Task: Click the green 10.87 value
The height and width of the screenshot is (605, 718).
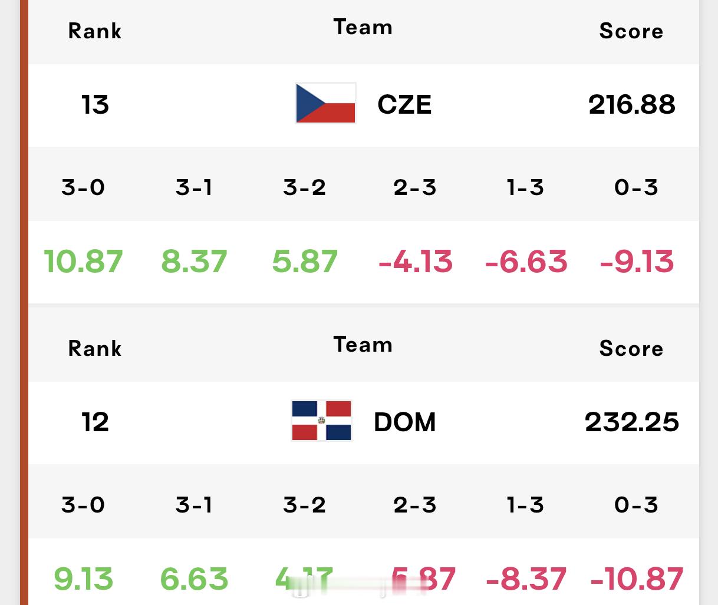Action: tap(84, 262)
